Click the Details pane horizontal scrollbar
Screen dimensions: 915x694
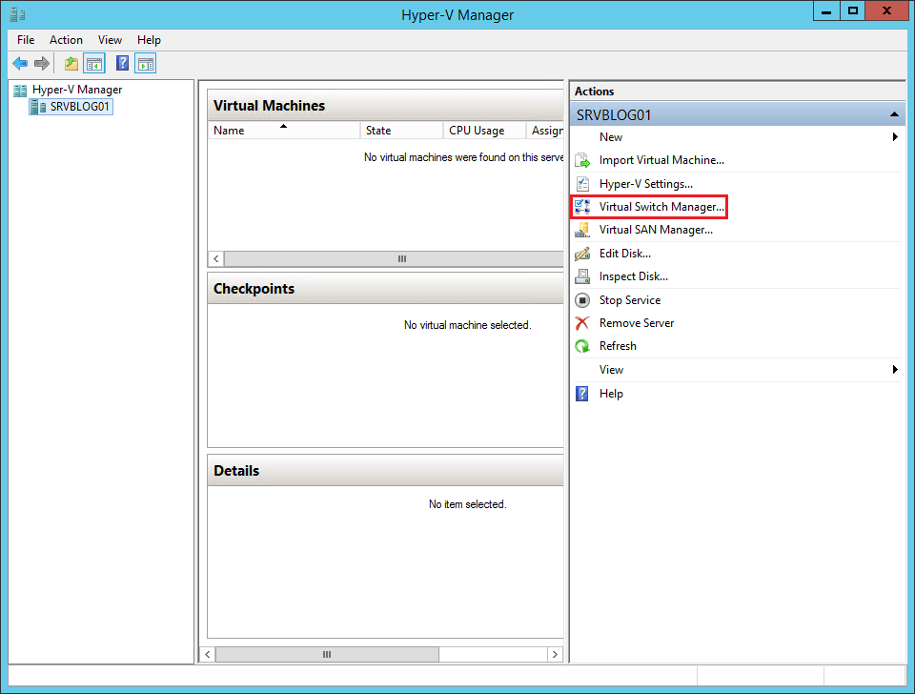(327, 654)
